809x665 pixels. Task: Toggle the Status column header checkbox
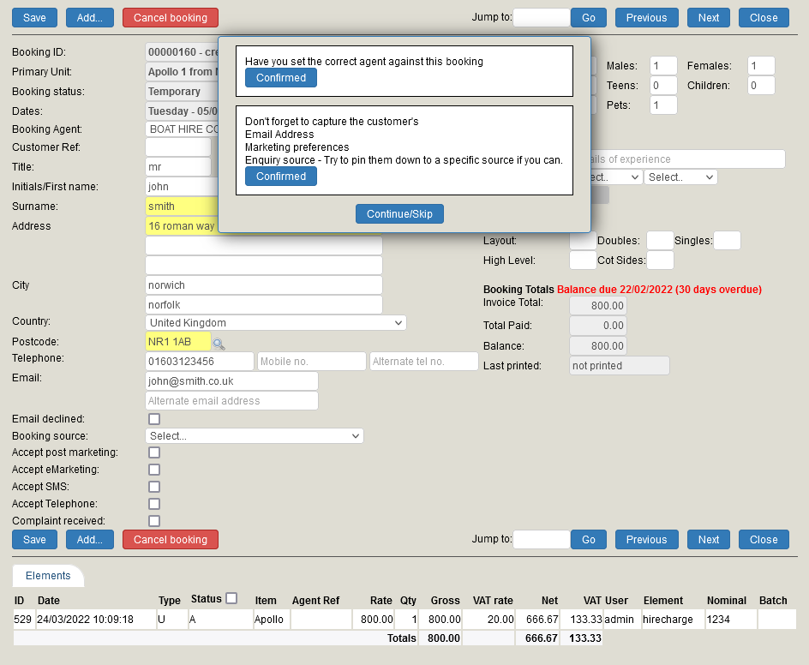231,599
